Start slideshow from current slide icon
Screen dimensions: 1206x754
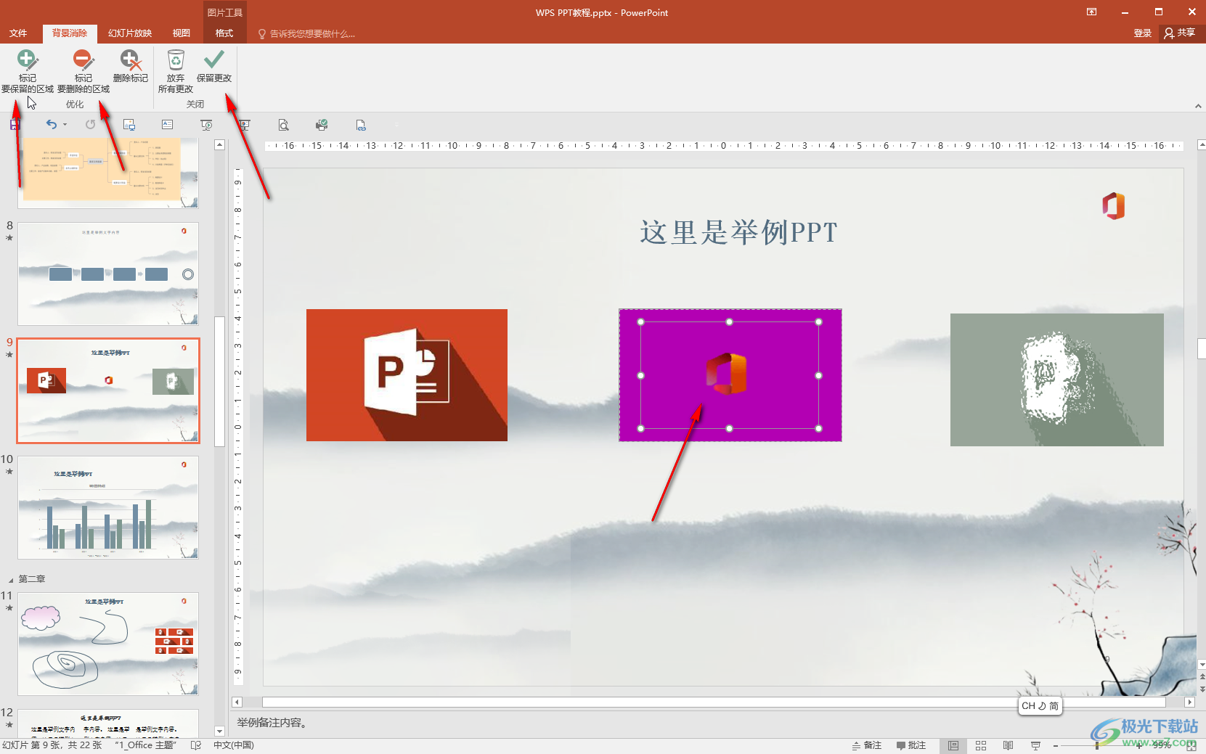(207, 125)
